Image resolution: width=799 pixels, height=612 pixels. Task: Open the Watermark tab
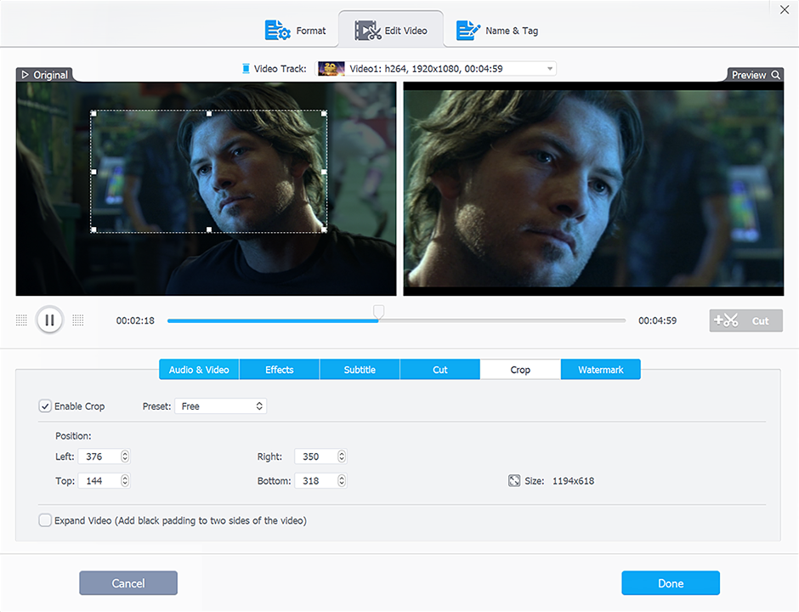[x=601, y=370]
